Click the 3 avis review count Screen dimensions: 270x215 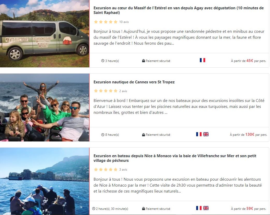click(x=123, y=170)
